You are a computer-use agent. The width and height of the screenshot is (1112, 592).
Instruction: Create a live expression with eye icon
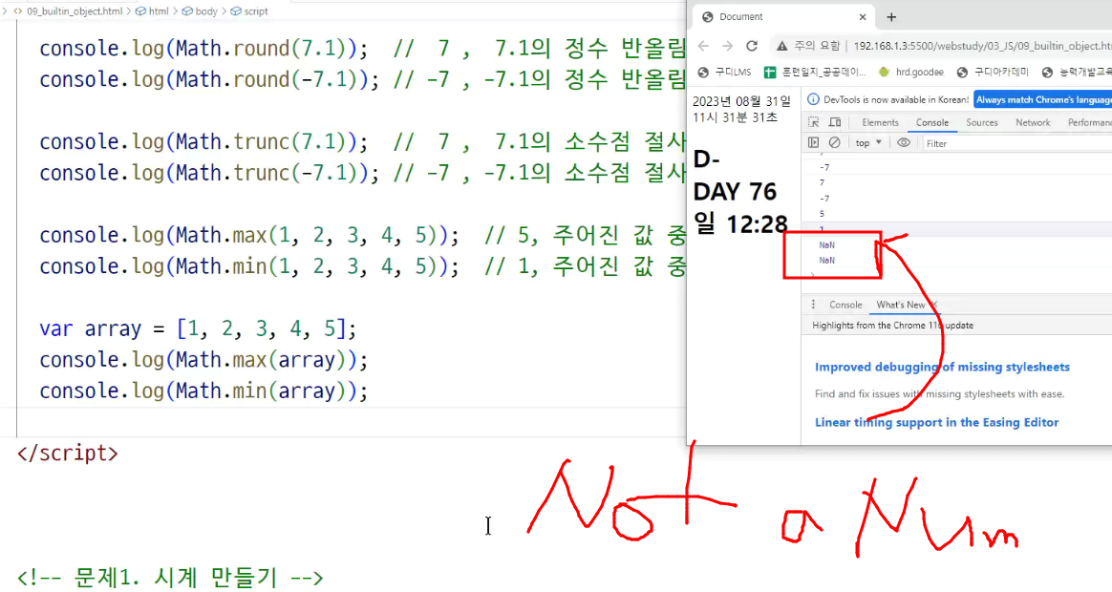(903, 142)
